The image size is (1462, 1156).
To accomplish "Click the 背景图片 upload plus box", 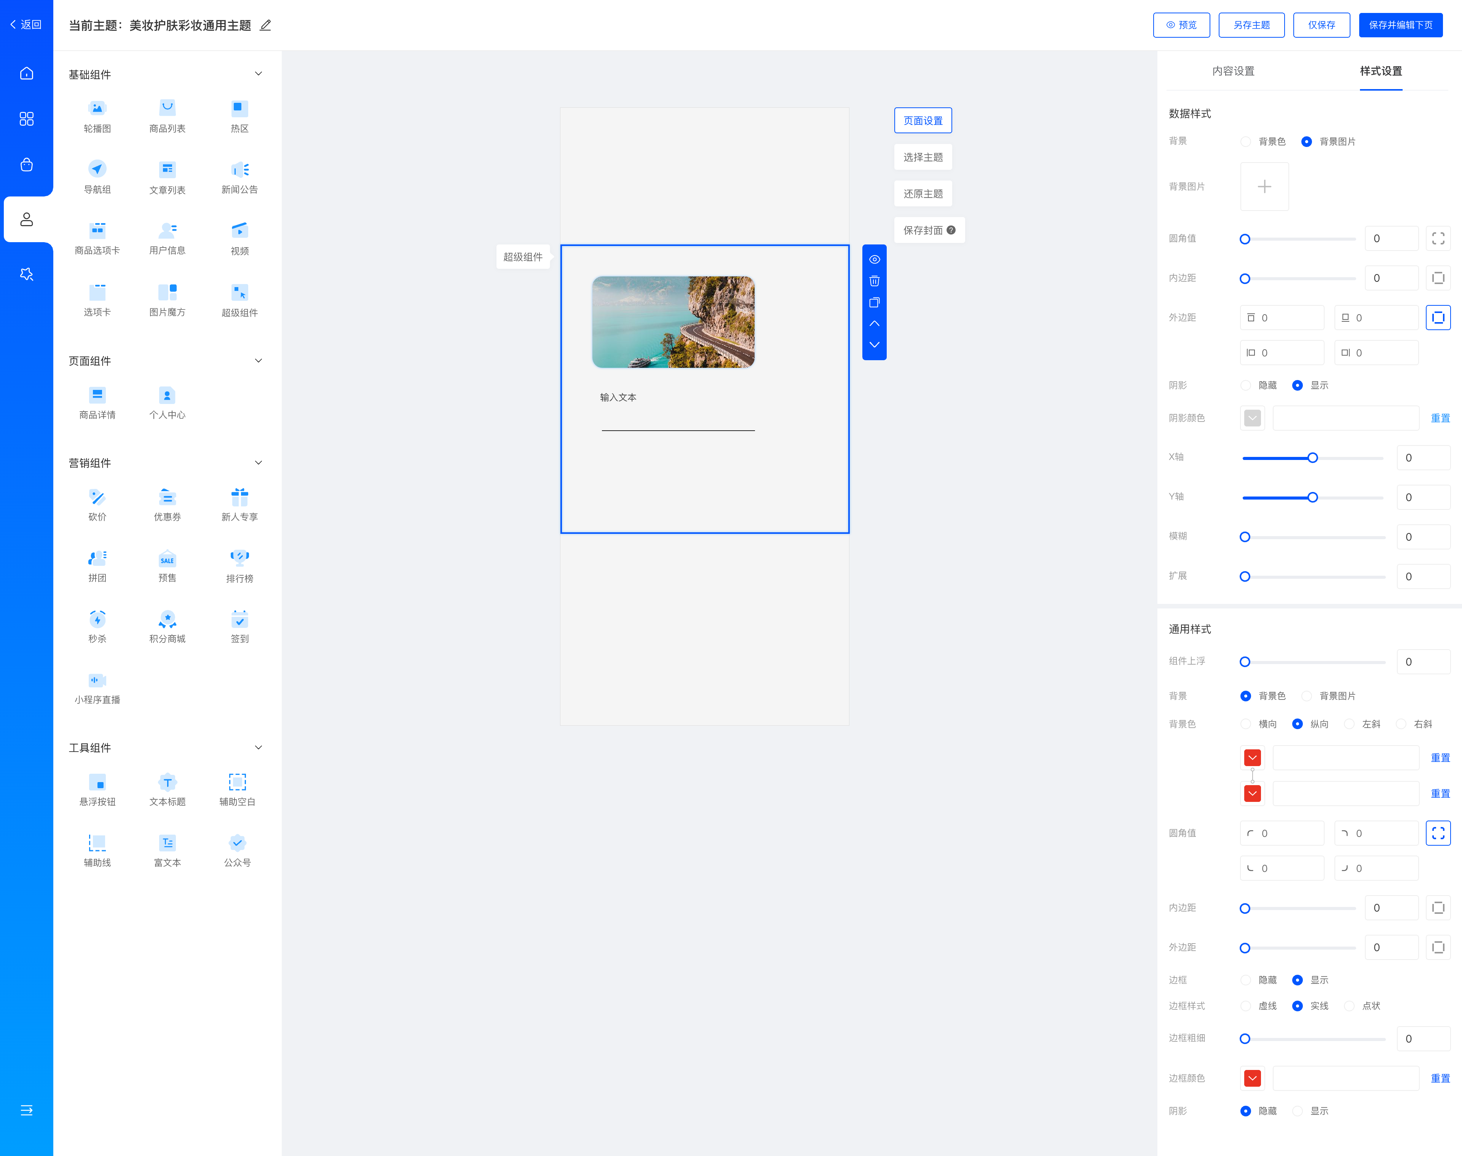I will pyautogui.click(x=1264, y=187).
